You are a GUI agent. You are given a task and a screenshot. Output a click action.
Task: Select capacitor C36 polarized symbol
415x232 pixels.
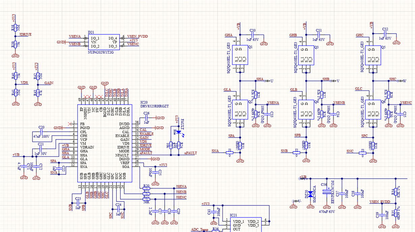pos(327,192)
